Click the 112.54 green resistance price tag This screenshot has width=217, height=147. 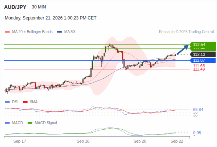203,44
